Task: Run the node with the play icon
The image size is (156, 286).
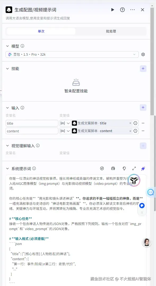Action: (113, 10)
